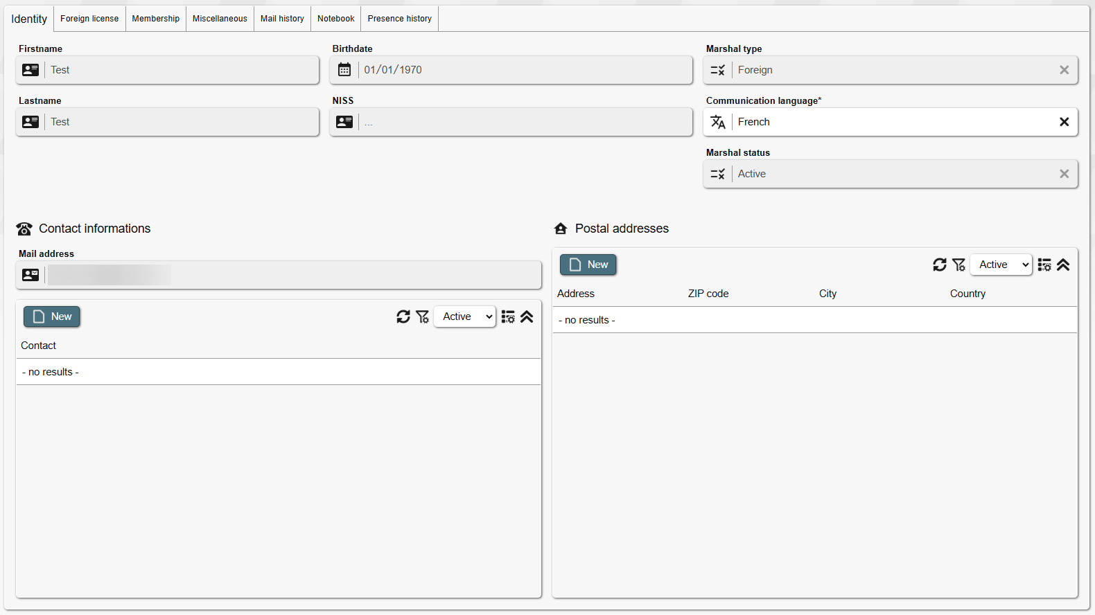The height and width of the screenshot is (615, 1095).
Task: Click refresh icon in Contact informations list
Action: (403, 317)
